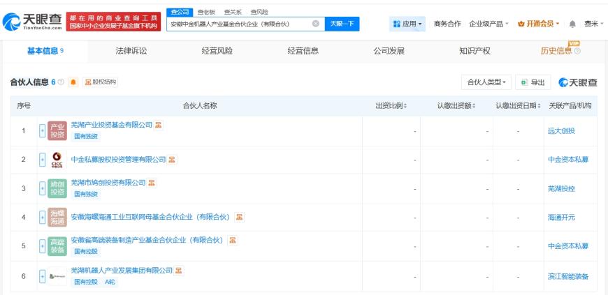The height and width of the screenshot is (295, 608).
Task: Select the 查风险 search tab
Action: tap(259, 12)
